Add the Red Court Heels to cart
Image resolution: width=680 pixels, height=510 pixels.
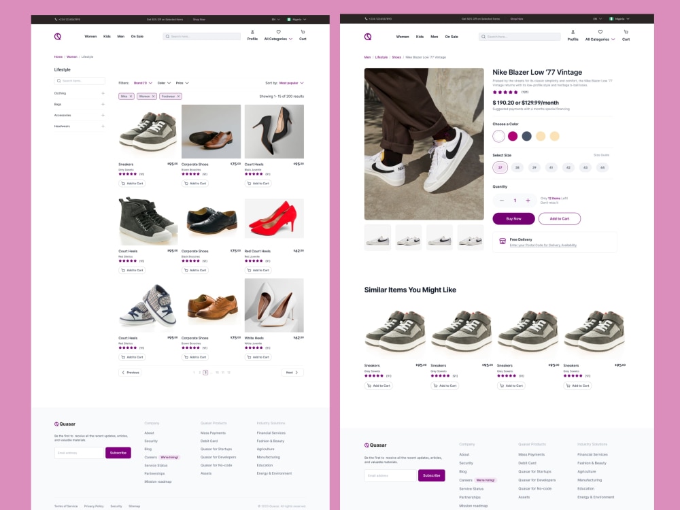tap(258, 270)
